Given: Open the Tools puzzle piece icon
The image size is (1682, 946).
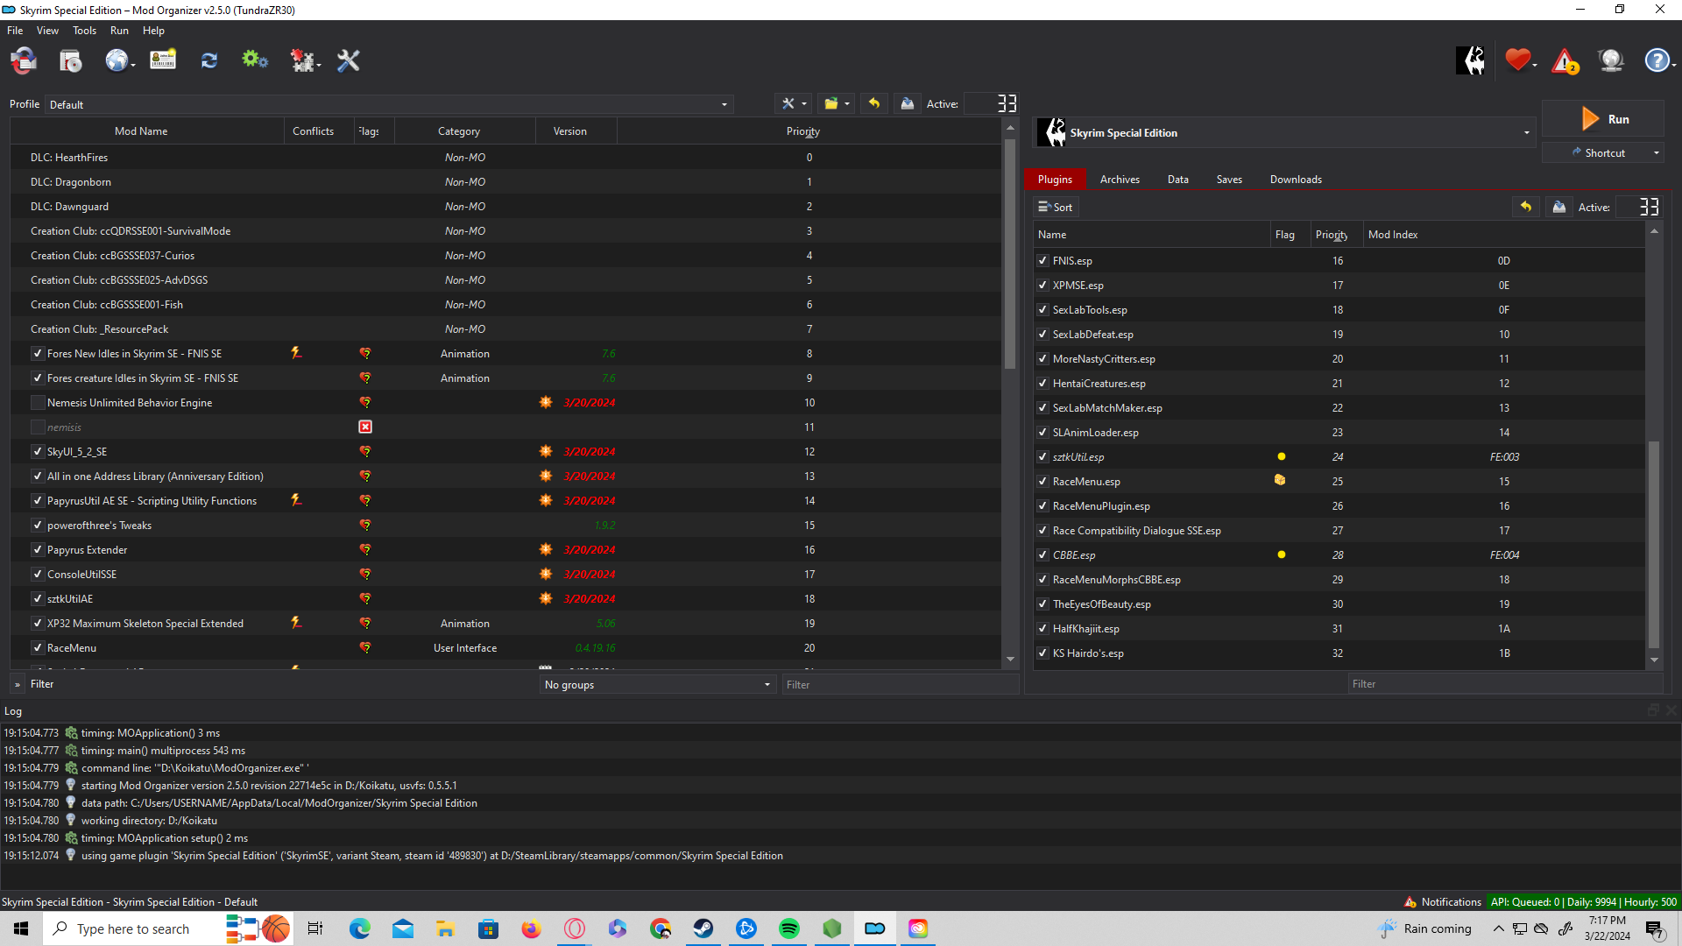Looking at the screenshot, I should [302, 60].
